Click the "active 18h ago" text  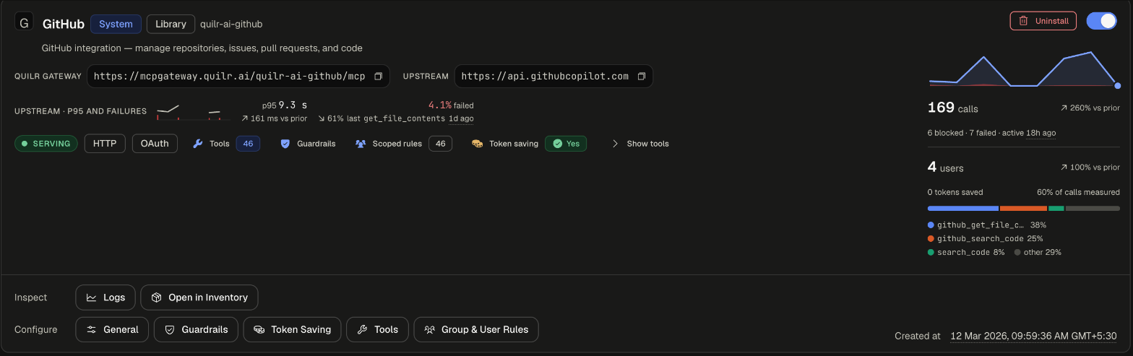[x=1030, y=134]
